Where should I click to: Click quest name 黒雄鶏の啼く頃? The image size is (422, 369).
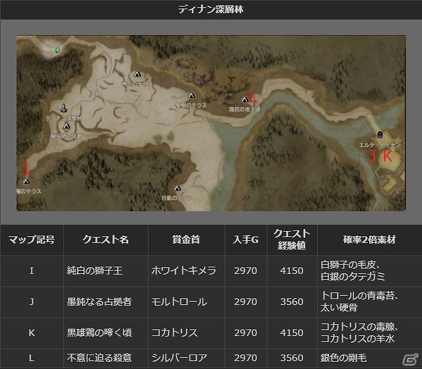[99, 333]
